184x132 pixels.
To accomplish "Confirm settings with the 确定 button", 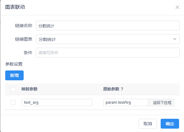I will (170, 124).
